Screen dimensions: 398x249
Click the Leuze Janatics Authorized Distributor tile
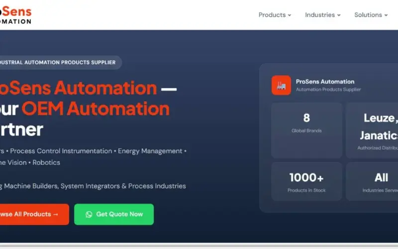372,130
